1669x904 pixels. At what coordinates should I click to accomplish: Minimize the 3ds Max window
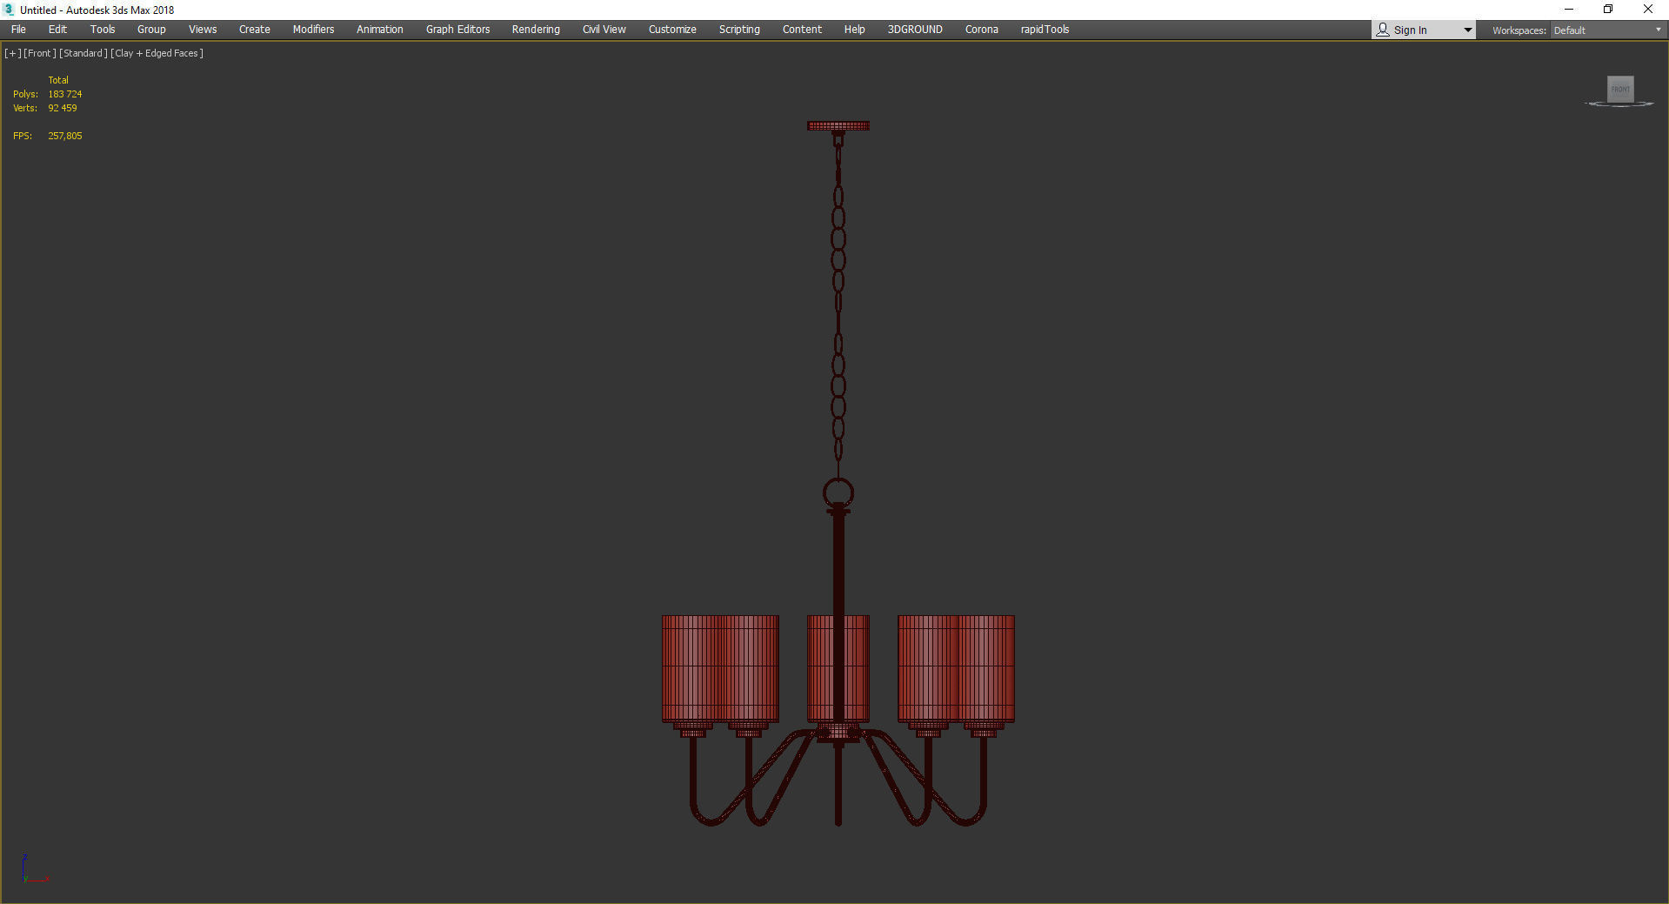pyautogui.click(x=1569, y=10)
